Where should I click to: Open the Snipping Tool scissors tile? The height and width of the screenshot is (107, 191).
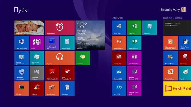tap(185, 58)
